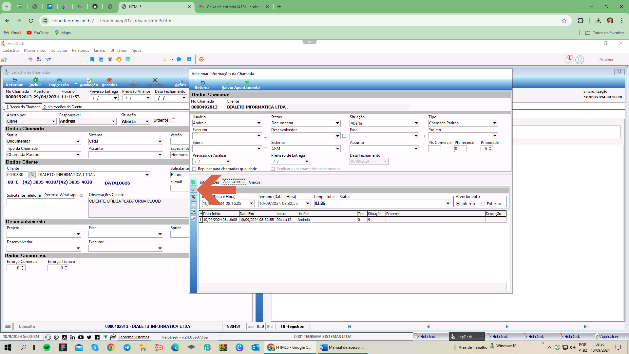Viewport: 629px width, 354px height.
Task: Open the favorites star toolbar icon
Action: click(x=164, y=59)
